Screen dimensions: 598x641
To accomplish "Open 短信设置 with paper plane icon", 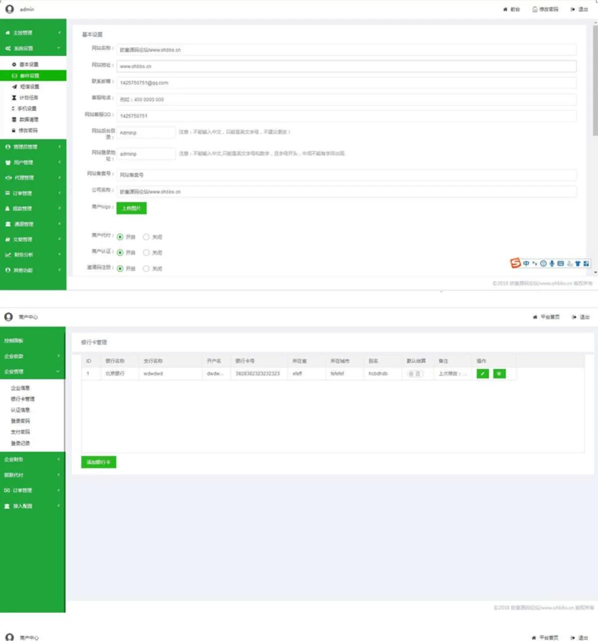I will pos(29,87).
